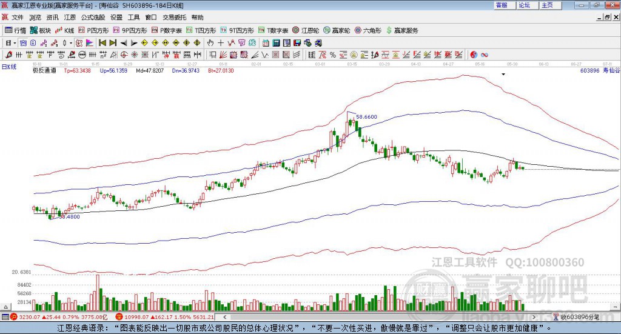Click the 论坛 forum button

coord(527,5)
